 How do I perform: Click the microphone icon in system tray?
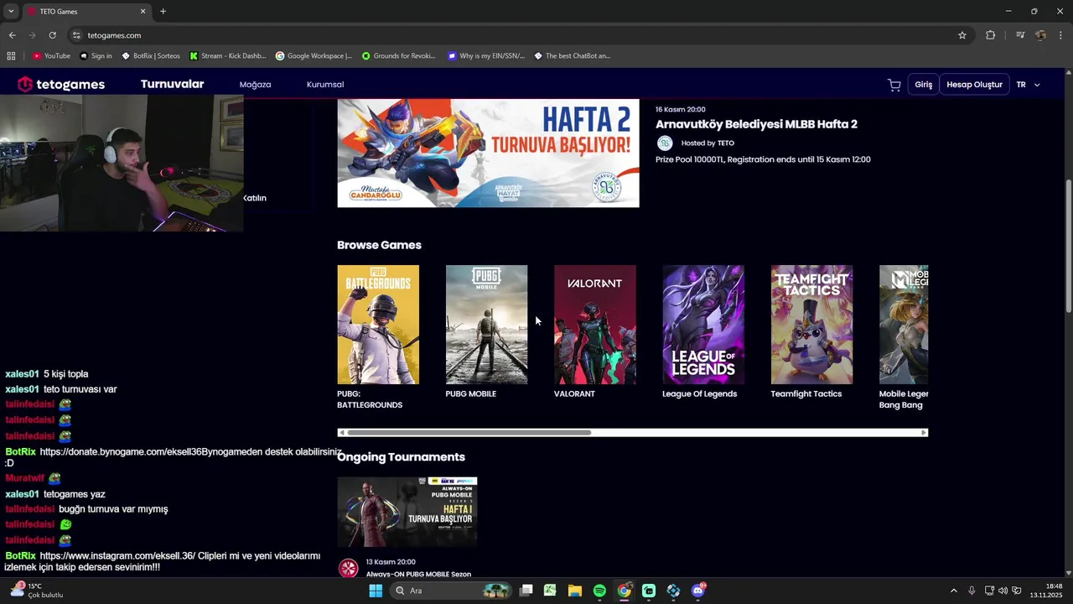(x=972, y=591)
